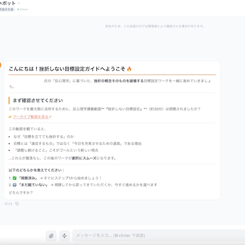Click the Online status indicator
245x245 pixels.
pos(22,9)
